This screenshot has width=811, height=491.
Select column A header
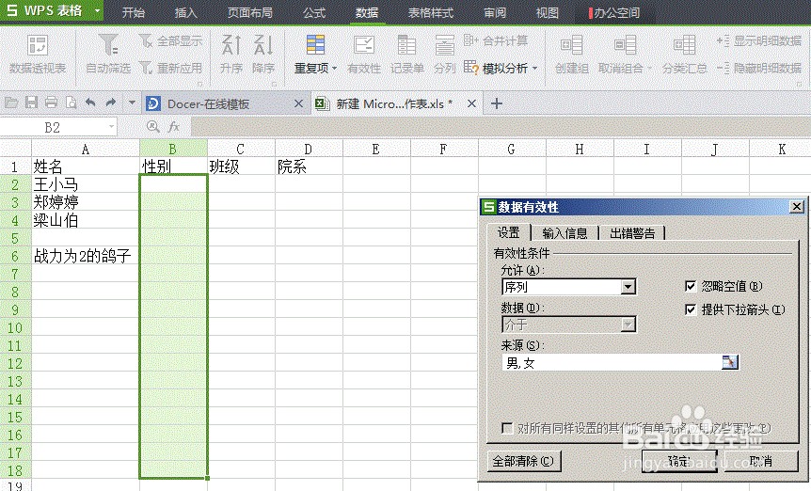[x=86, y=150]
